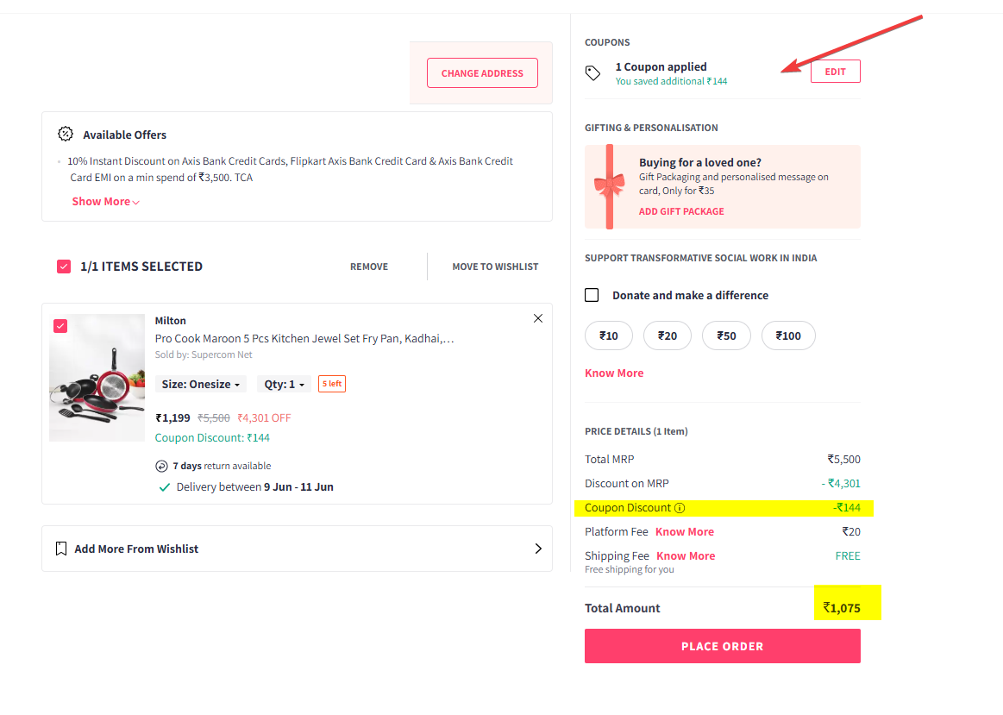This screenshot has height=715, width=1003.
Task: Open the Milton cookware product thumbnail
Action: 97,378
